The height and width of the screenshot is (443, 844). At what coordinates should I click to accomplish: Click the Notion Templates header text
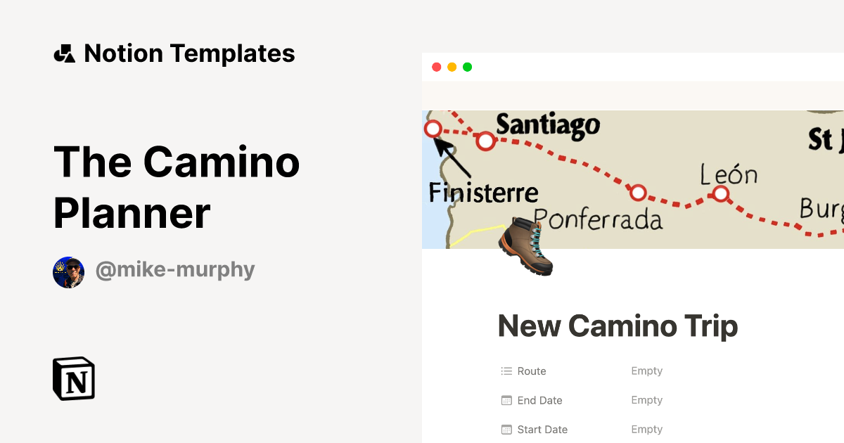pyautogui.click(x=190, y=53)
